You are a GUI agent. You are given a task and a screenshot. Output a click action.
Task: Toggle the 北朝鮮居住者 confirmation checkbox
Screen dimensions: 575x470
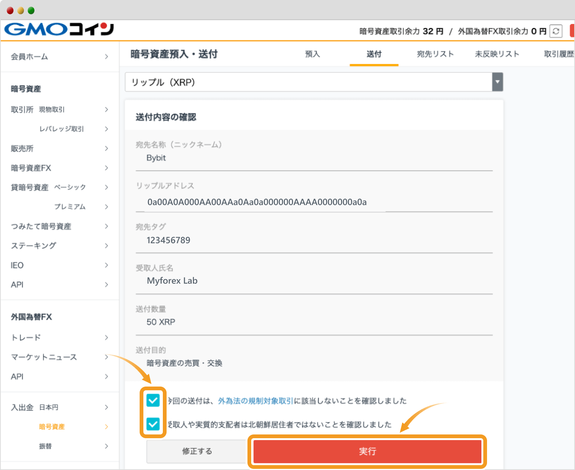tap(153, 424)
